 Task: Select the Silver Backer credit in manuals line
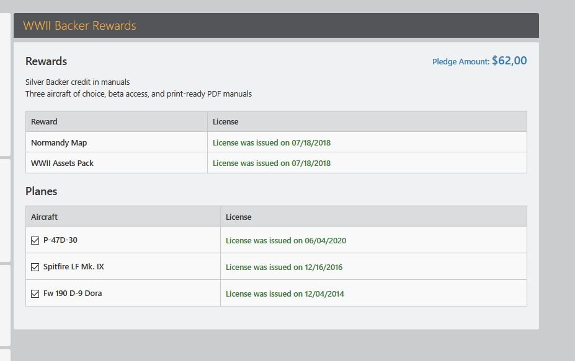point(78,82)
